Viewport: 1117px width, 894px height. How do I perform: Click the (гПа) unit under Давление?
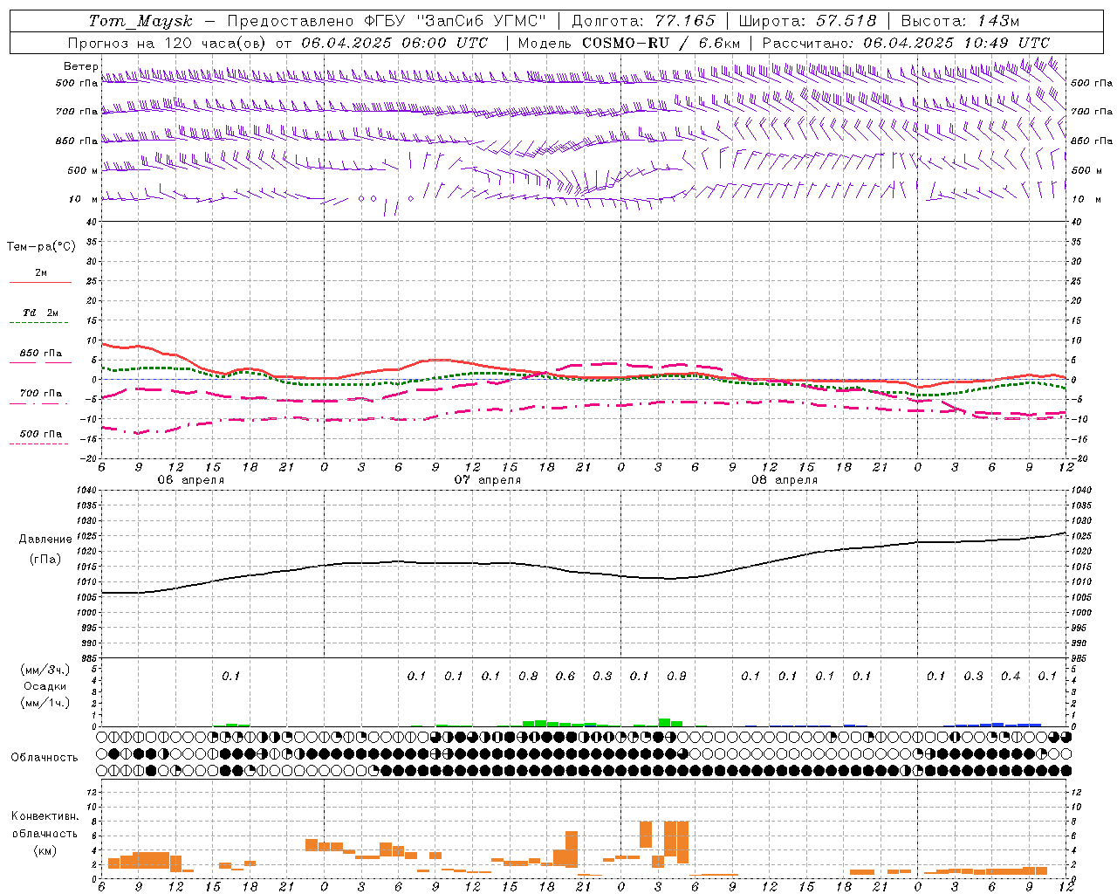pyautogui.click(x=45, y=559)
